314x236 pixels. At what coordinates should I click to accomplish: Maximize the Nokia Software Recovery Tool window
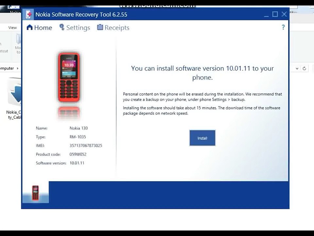pyautogui.click(x=275, y=14)
